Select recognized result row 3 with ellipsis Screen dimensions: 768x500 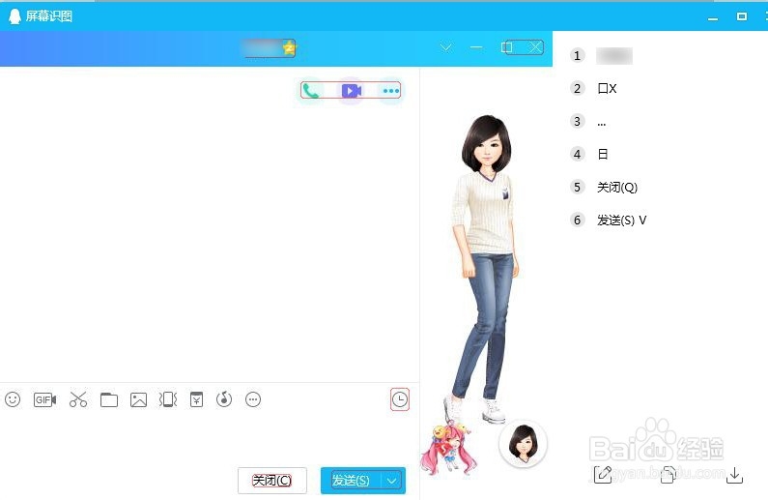[602, 122]
